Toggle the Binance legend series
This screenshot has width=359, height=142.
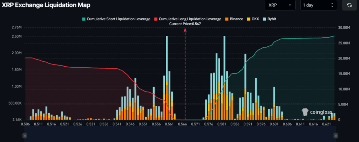(234, 19)
